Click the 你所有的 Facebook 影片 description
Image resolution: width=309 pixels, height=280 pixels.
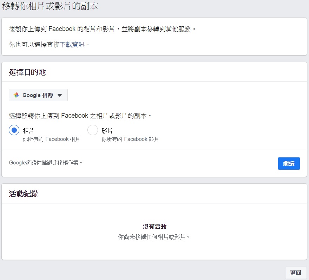(130, 139)
